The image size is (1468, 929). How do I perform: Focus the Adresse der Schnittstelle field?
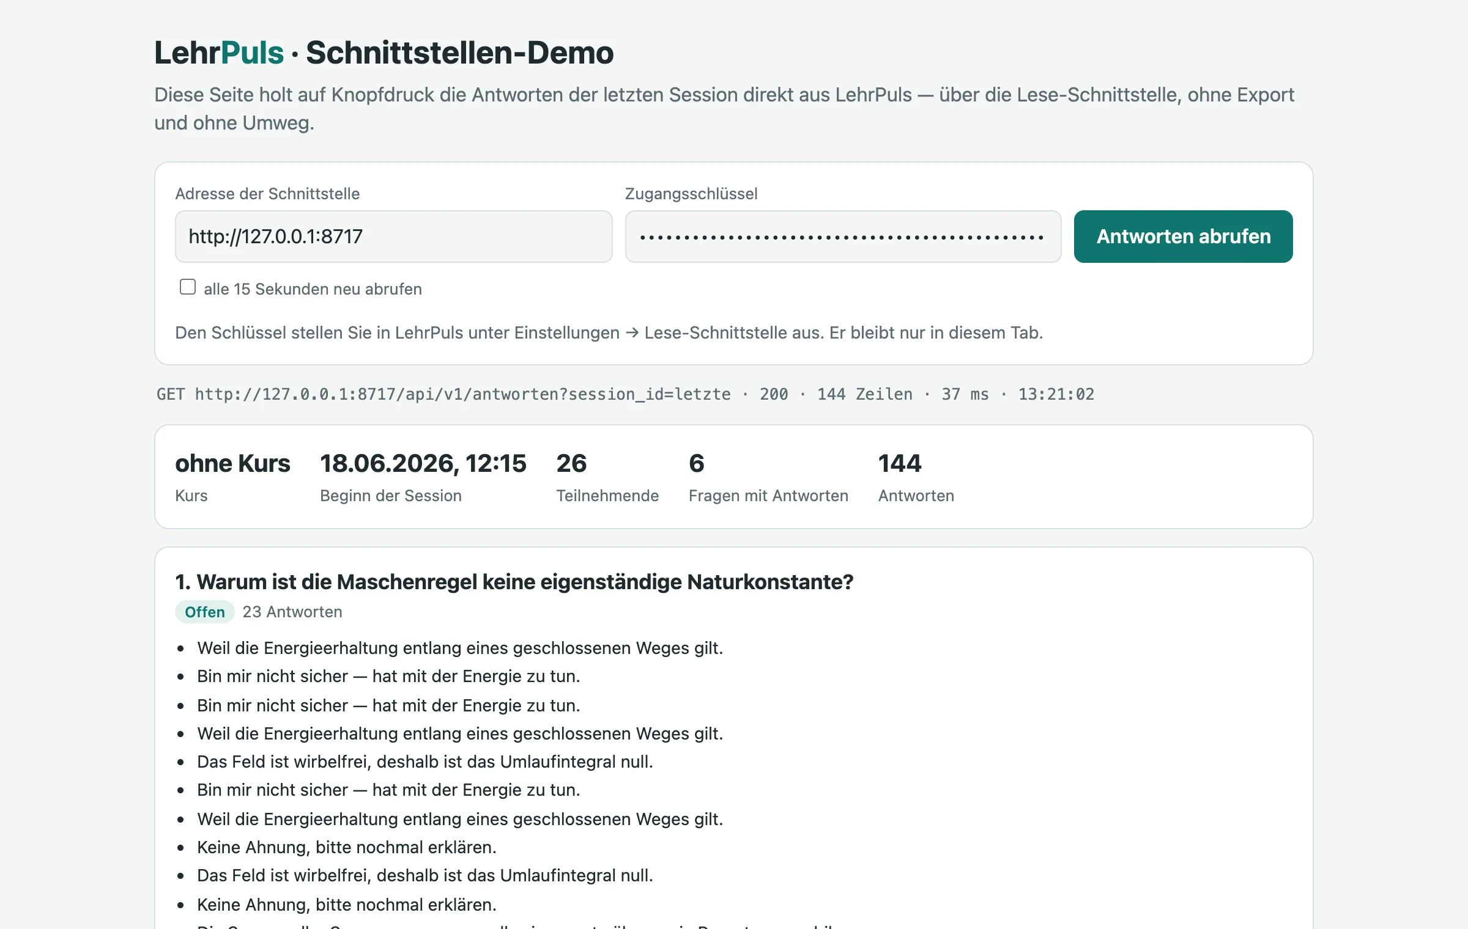(x=393, y=237)
